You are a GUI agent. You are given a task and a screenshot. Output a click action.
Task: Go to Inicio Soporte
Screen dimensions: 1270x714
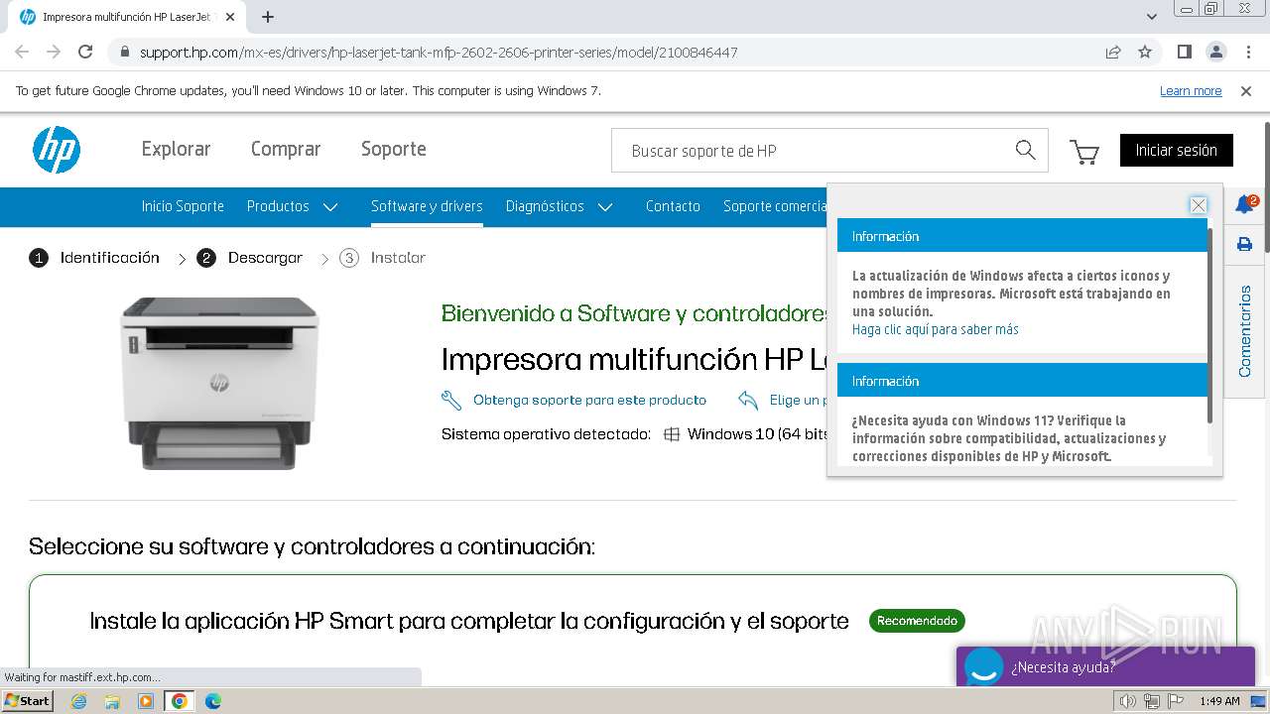(x=183, y=206)
